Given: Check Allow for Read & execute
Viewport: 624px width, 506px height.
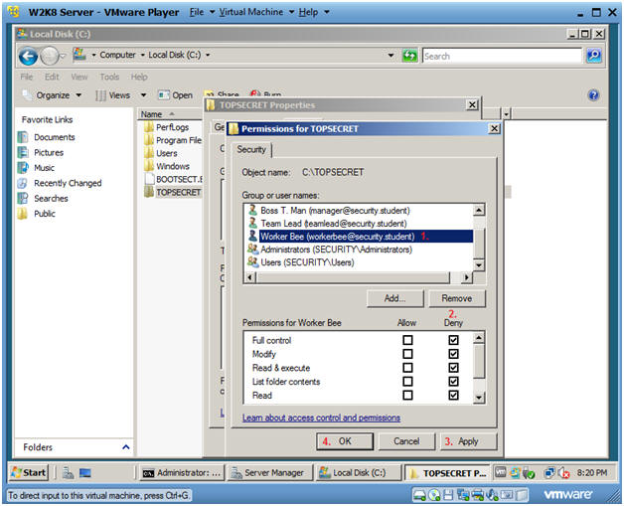Looking at the screenshot, I should [x=407, y=368].
